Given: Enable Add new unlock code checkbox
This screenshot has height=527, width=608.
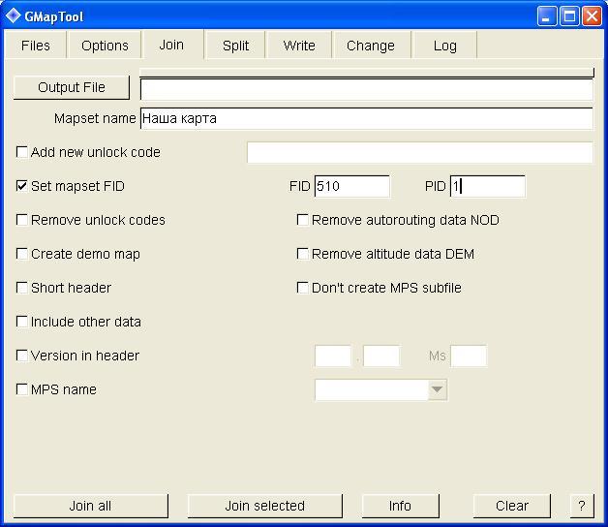Looking at the screenshot, I should click(x=22, y=152).
